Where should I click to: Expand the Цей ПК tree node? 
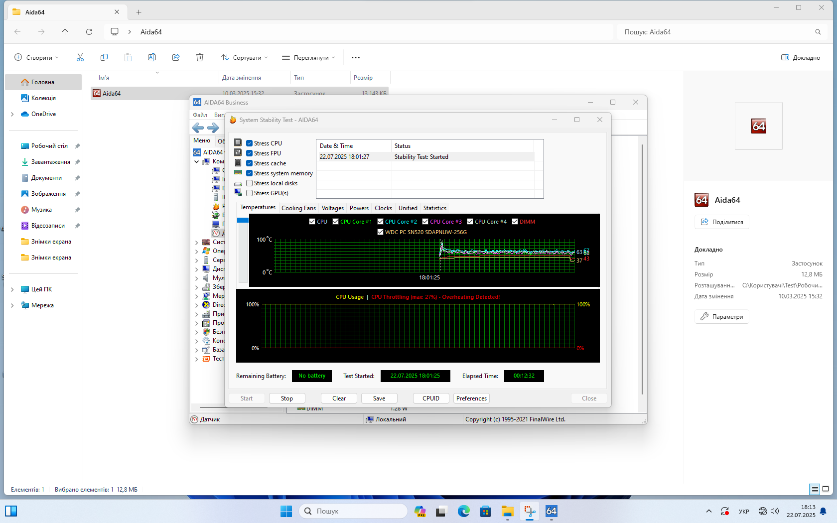pos(12,289)
